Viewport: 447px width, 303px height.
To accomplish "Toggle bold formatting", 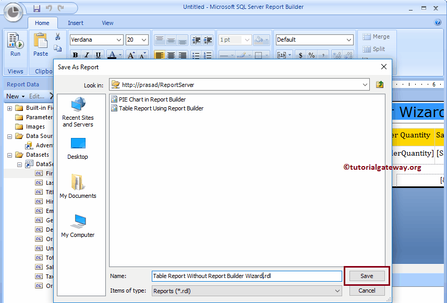I will [x=75, y=55].
